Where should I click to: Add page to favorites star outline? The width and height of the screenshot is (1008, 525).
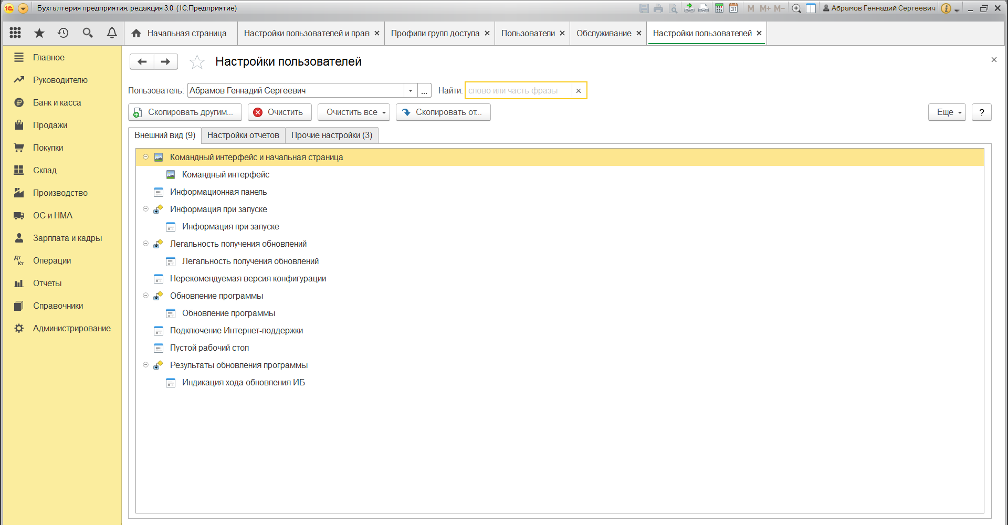coord(197,62)
